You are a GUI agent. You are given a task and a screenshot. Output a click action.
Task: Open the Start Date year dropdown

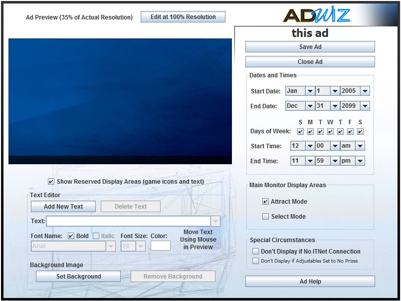click(365, 91)
